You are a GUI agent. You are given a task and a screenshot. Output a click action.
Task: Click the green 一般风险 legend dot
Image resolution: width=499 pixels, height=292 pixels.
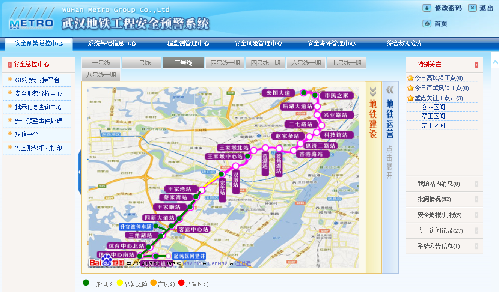pos(86,283)
